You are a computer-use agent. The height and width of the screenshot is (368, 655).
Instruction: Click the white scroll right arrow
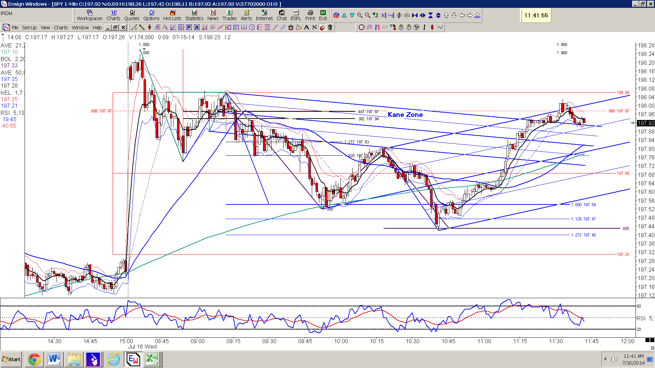coord(470,15)
